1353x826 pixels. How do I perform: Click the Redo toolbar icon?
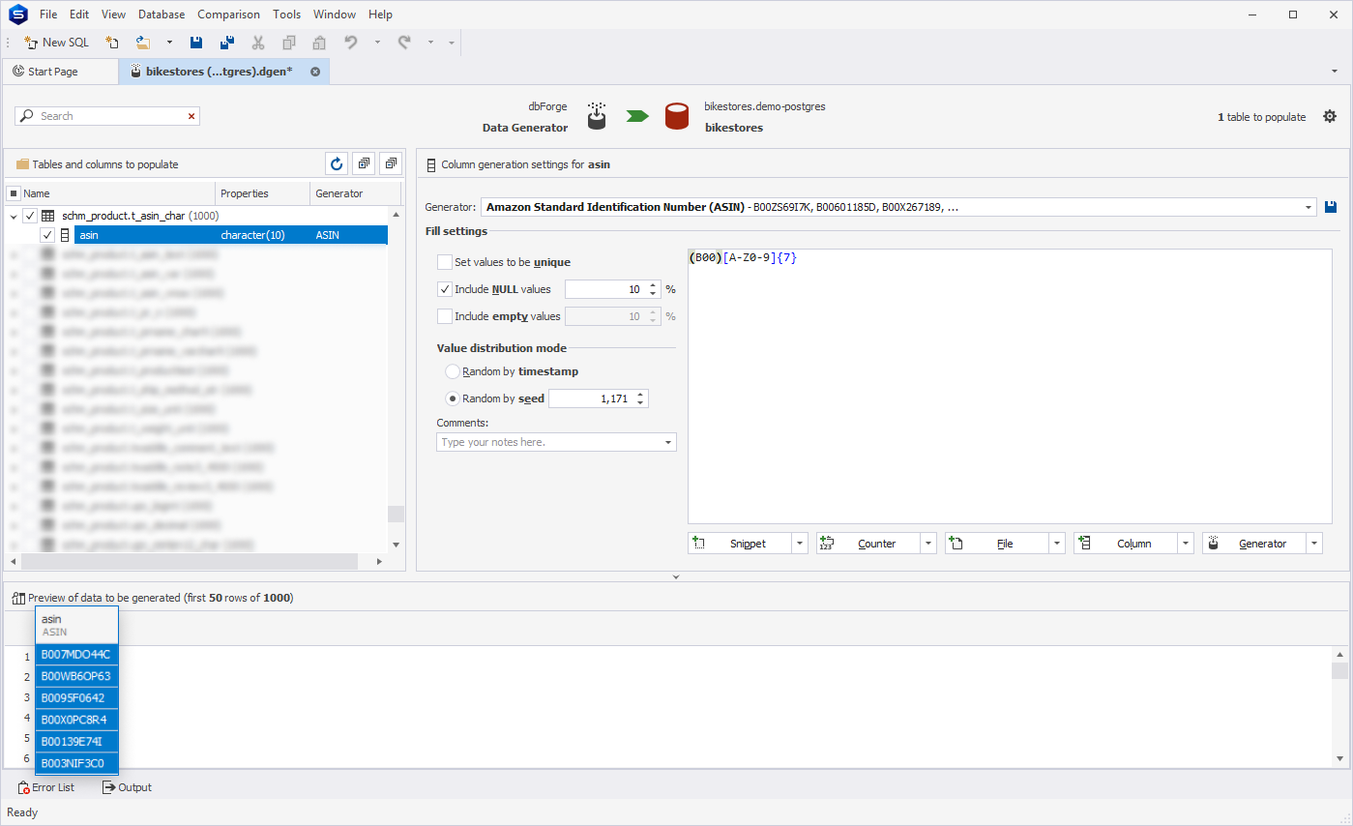coord(404,43)
